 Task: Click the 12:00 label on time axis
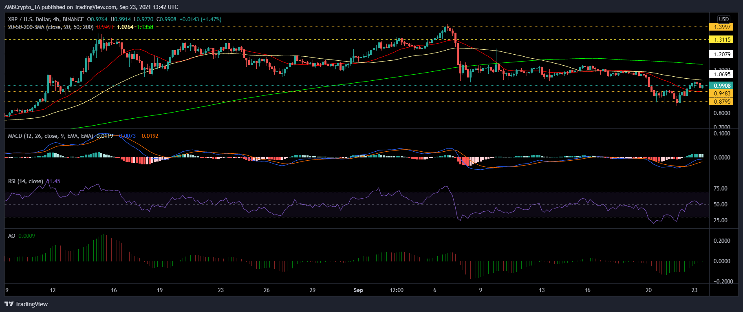click(397, 290)
